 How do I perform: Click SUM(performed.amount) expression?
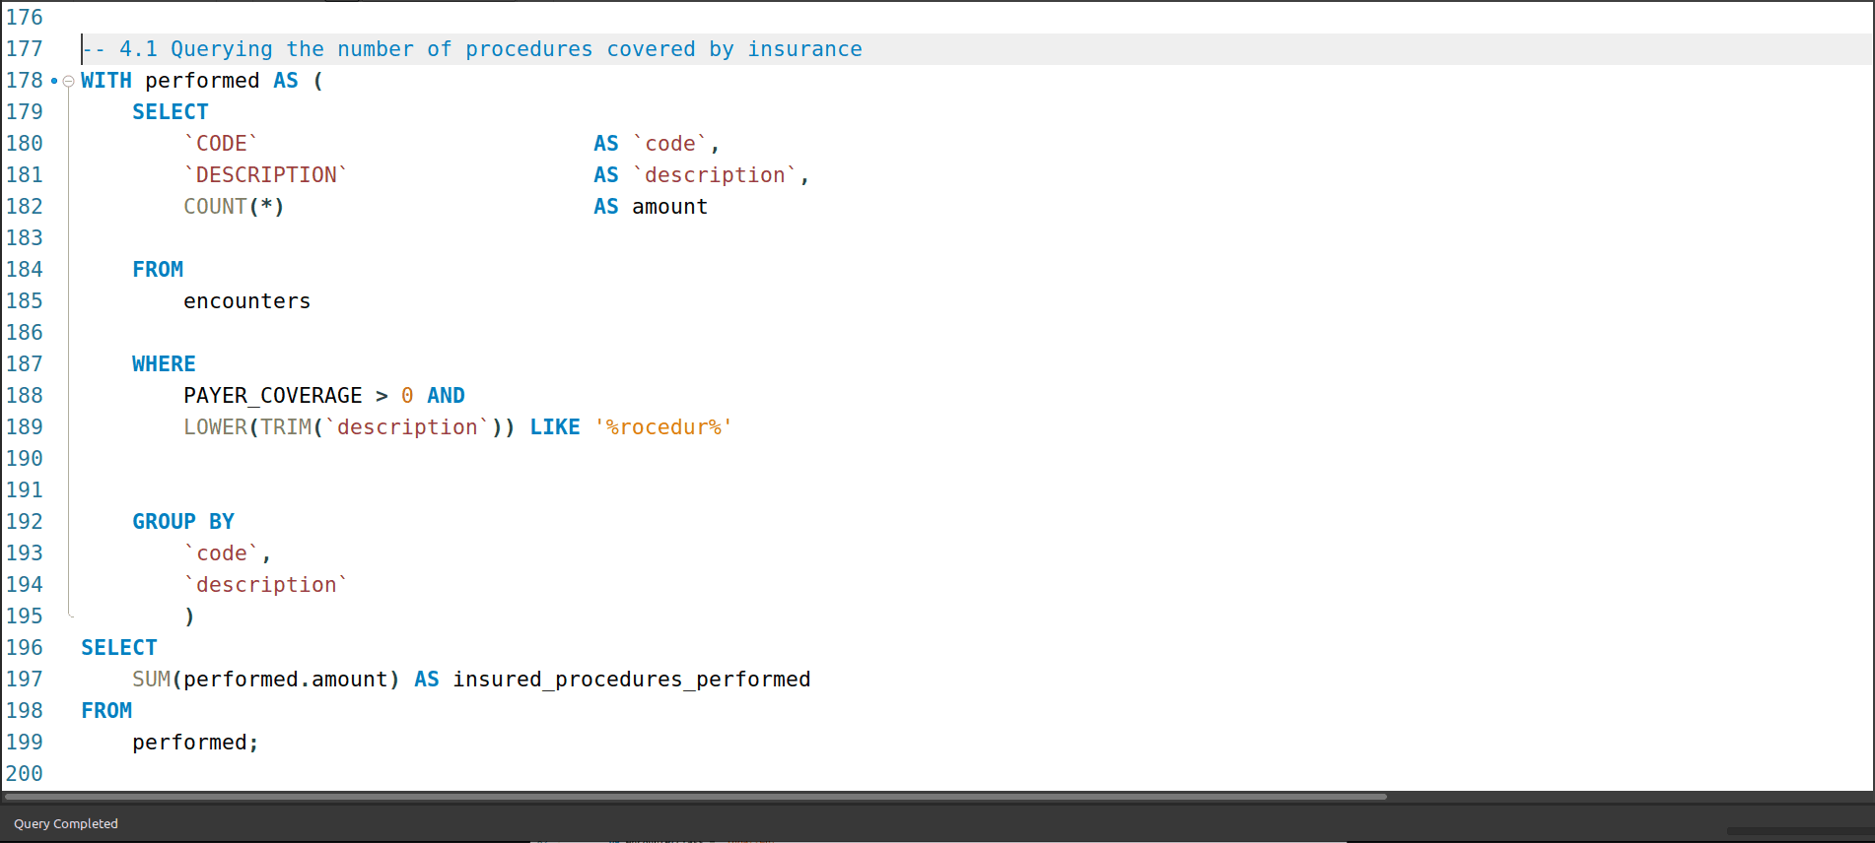pyautogui.click(x=265, y=680)
